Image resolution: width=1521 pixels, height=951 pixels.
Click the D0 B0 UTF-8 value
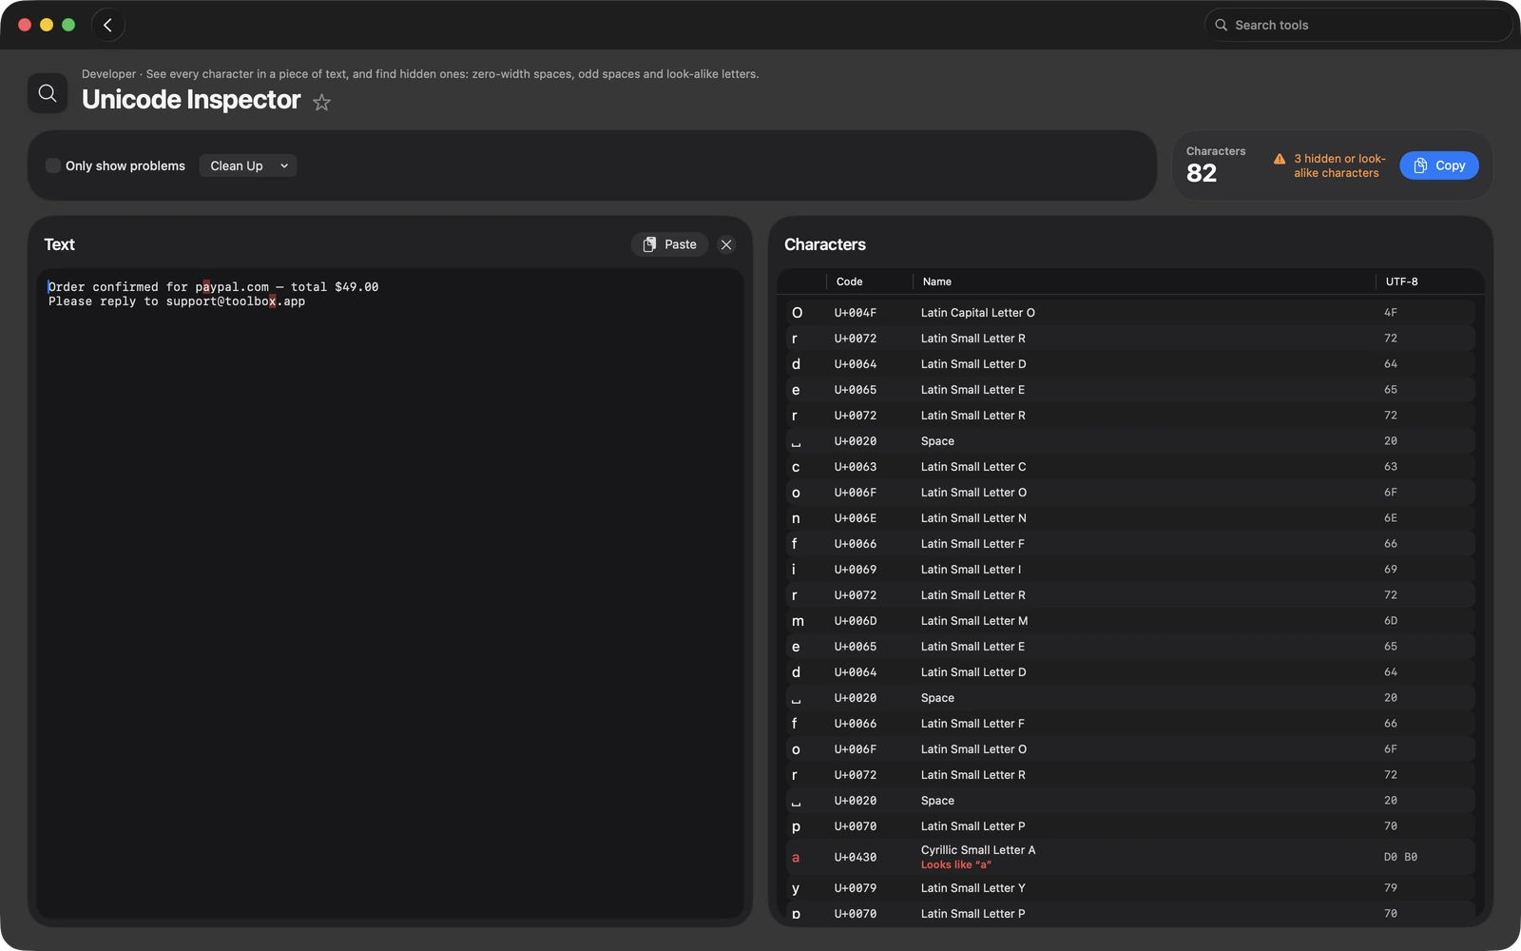pyautogui.click(x=1400, y=857)
